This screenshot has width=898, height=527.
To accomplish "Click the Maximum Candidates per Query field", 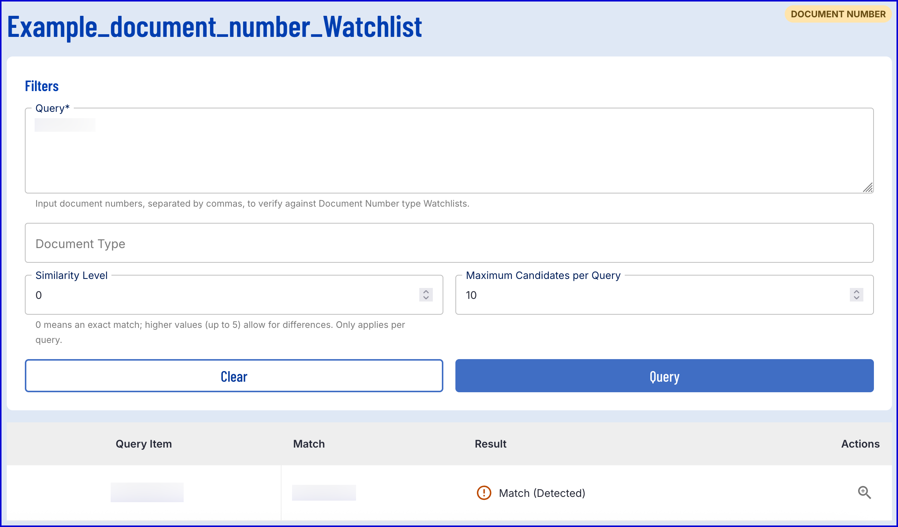I will point(651,295).
